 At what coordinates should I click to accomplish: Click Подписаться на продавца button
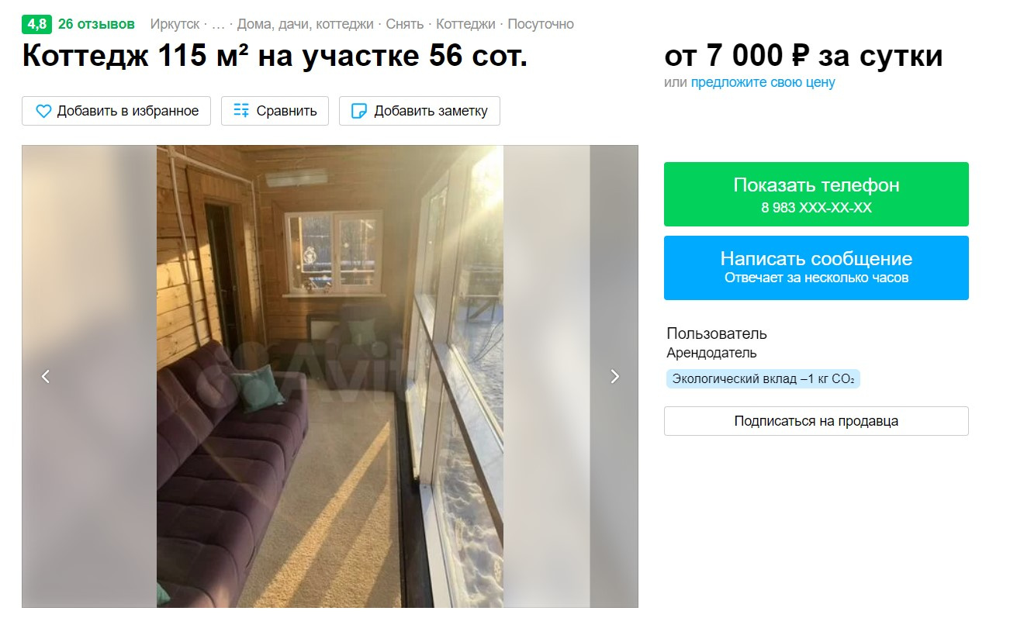click(x=816, y=421)
